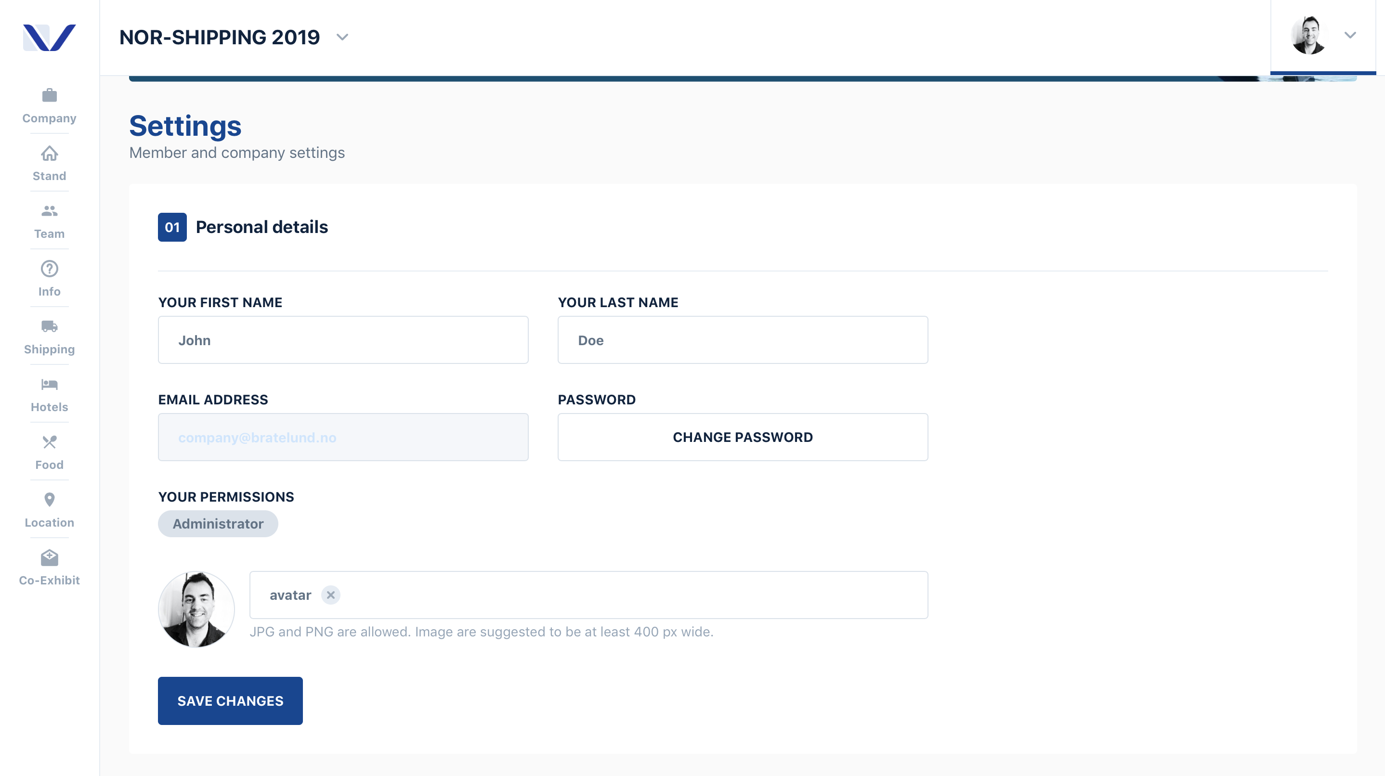Remove the avatar file with X icon

coord(331,595)
